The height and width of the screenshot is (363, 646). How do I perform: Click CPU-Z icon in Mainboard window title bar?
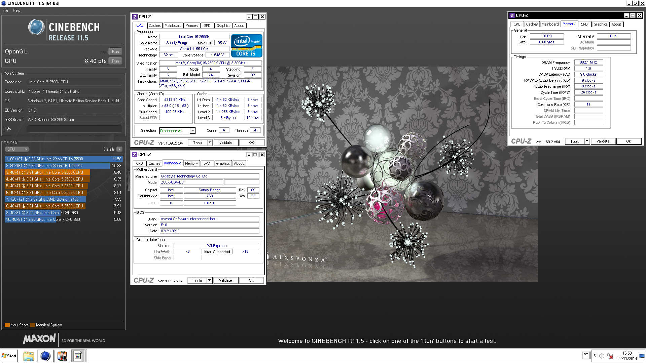click(x=135, y=155)
